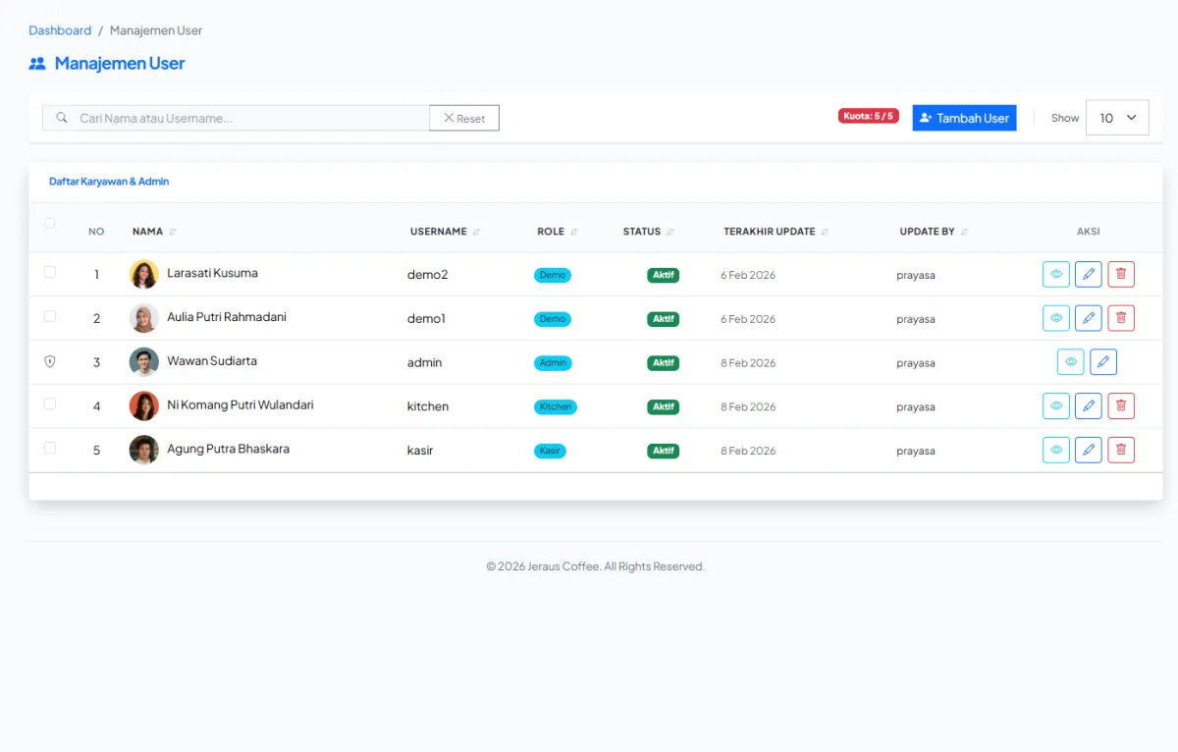Screen dimensions: 1178x752
Task: Click the Tambah User button
Action: (x=964, y=118)
